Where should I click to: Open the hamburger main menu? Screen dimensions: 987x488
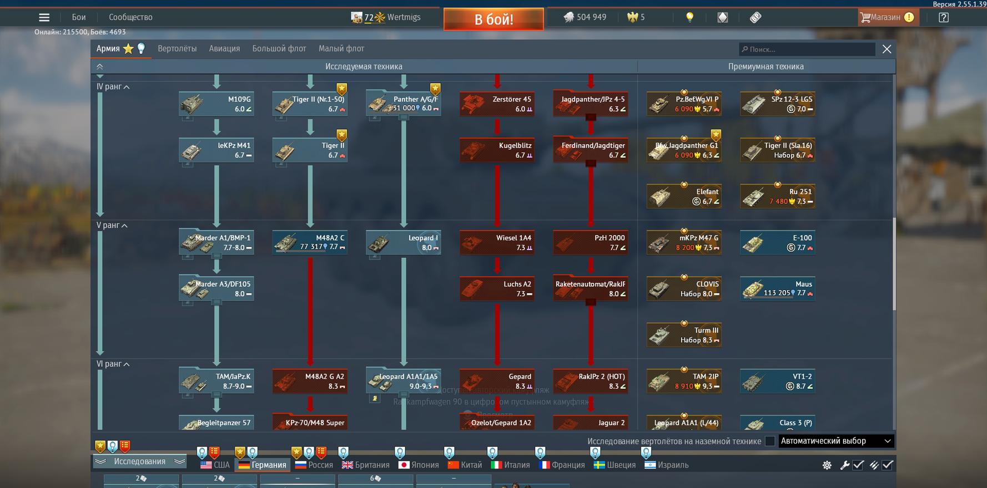coord(44,17)
